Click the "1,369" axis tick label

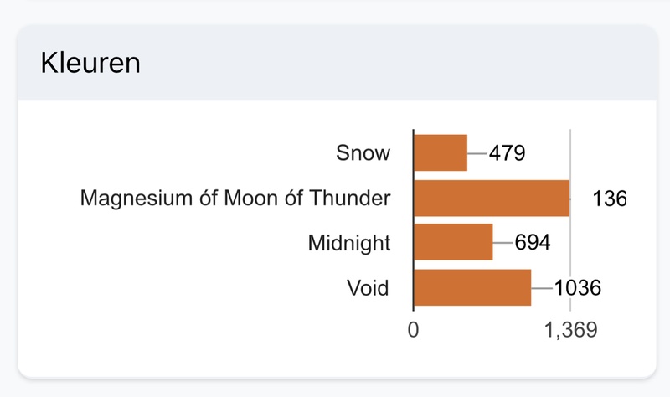coord(570,331)
